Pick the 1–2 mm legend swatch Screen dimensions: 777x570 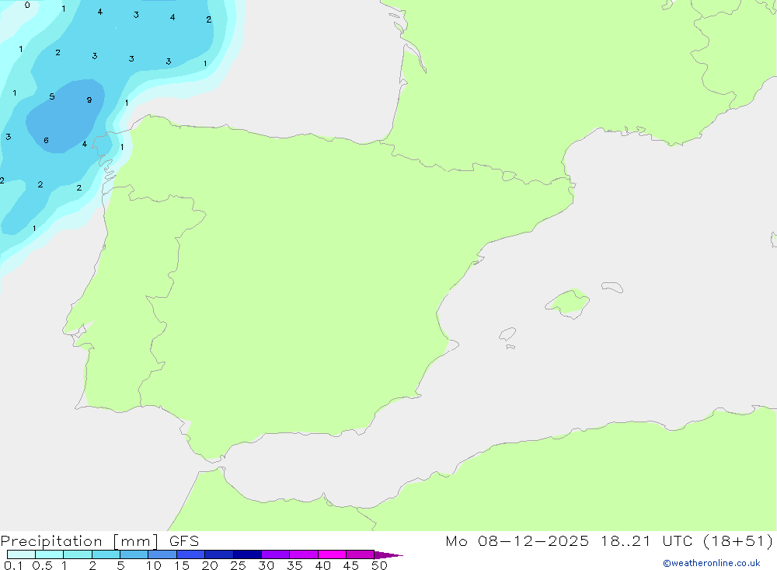click(77, 554)
